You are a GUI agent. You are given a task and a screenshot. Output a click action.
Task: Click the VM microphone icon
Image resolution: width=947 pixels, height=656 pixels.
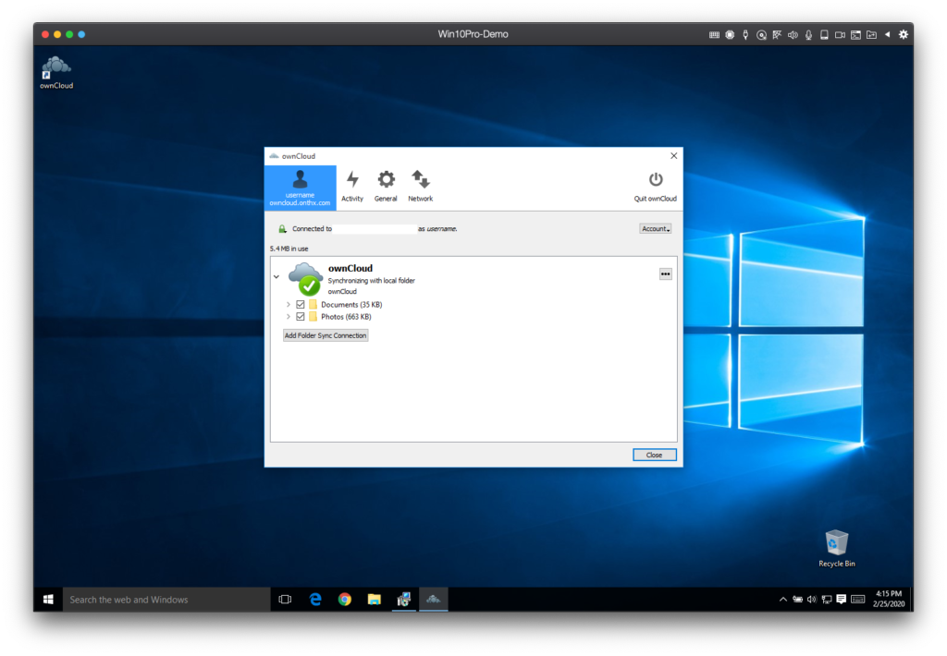click(808, 35)
